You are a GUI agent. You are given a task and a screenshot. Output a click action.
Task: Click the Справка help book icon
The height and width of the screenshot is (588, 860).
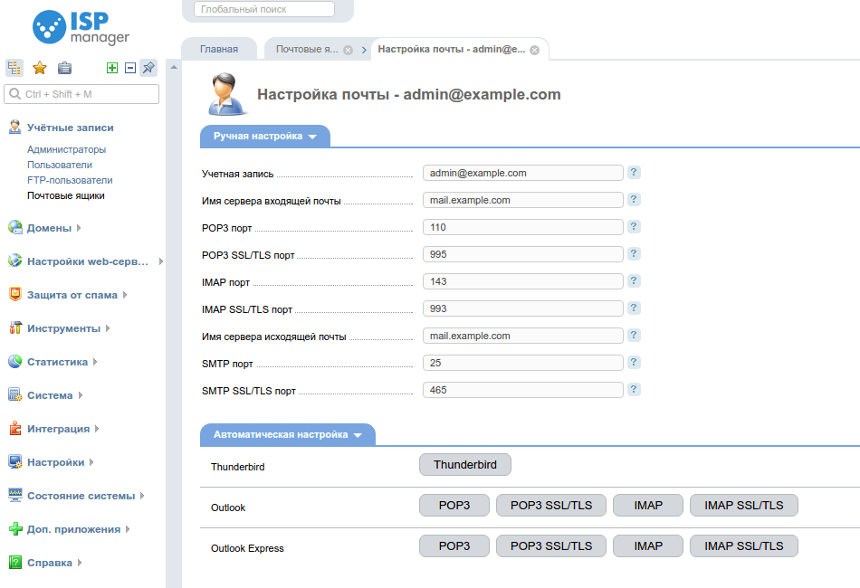14,563
